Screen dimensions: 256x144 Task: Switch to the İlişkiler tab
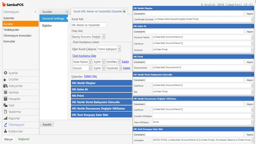click(x=47, y=25)
